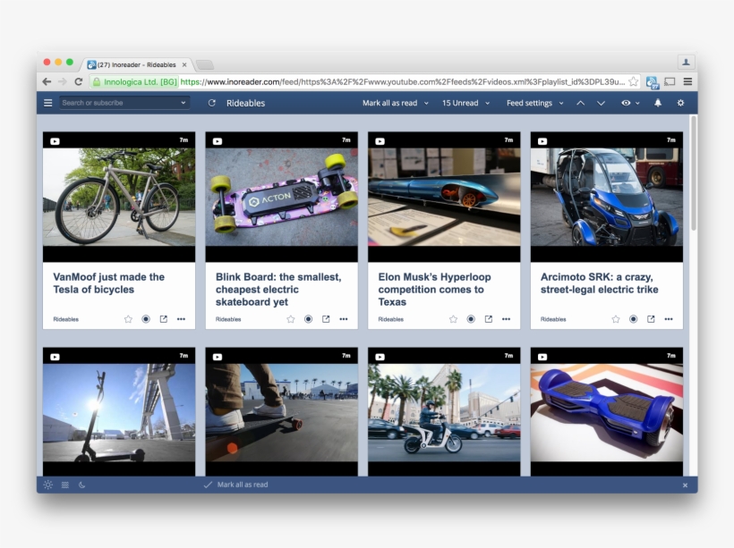Close the Inoreader – Rideables tab
Screen dimensions: 734x548
click(184, 65)
